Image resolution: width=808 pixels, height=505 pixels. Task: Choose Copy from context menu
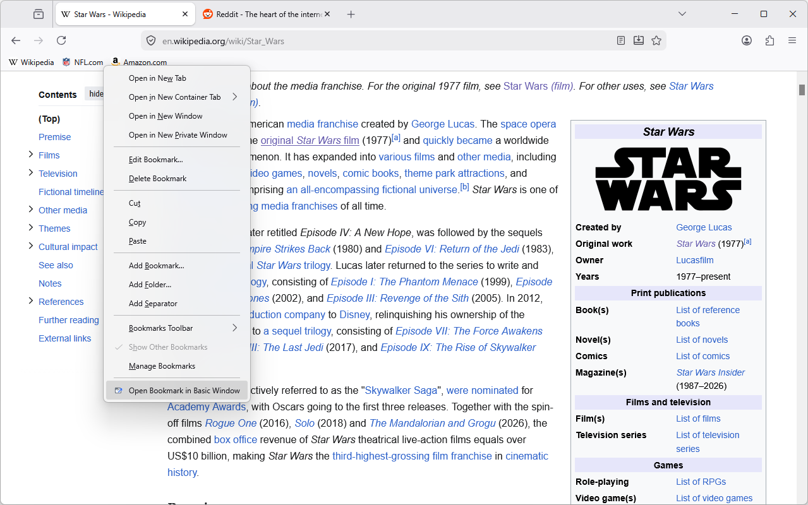point(177,222)
